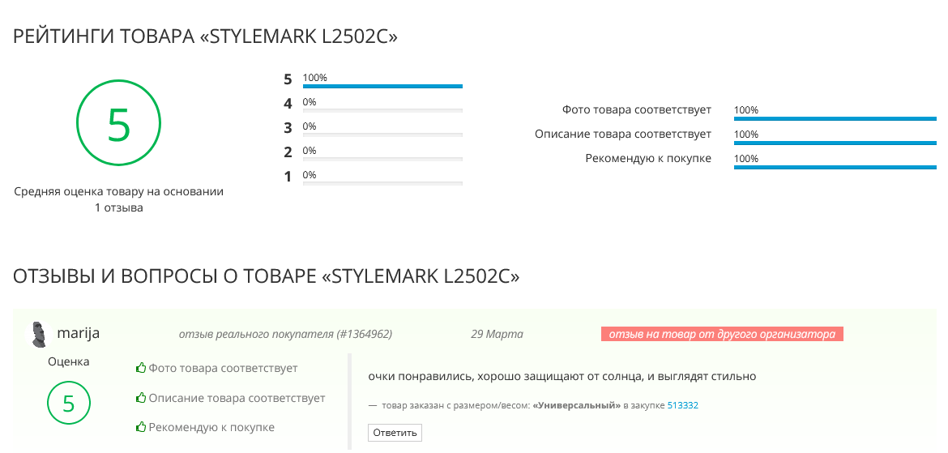Click heading Рейтинги товара «STYLEMARK L2502C»
Screen dimensions: 948x453
[x=206, y=37]
